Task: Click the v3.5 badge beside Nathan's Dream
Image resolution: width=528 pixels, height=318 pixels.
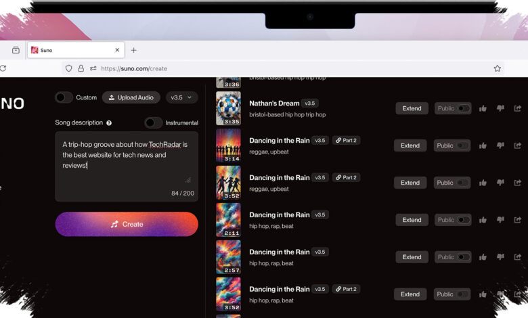Action: (x=310, y=104)
